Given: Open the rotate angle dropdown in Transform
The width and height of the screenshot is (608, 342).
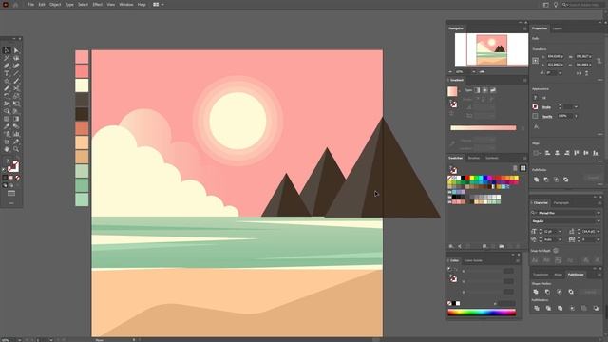Looking at the screenshot, I should point(560,73).
